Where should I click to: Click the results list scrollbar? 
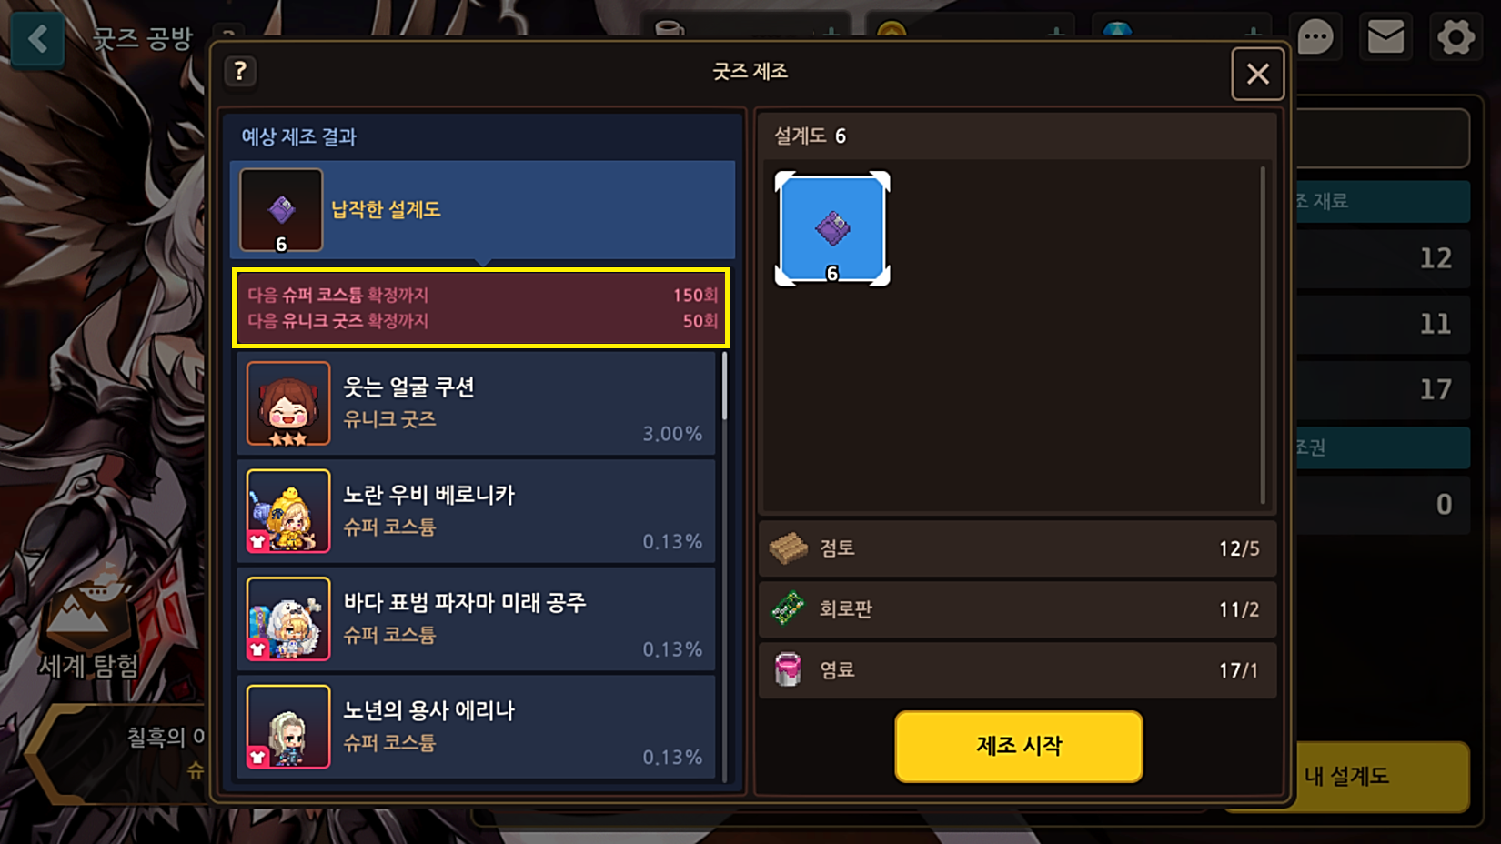point(724,386)
